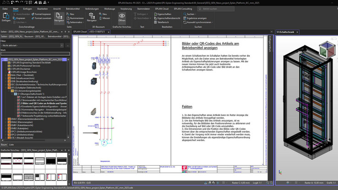Screen dimensions: 338x190
Task: Click the Befehl suchen search box
Action: click(216, 9)
